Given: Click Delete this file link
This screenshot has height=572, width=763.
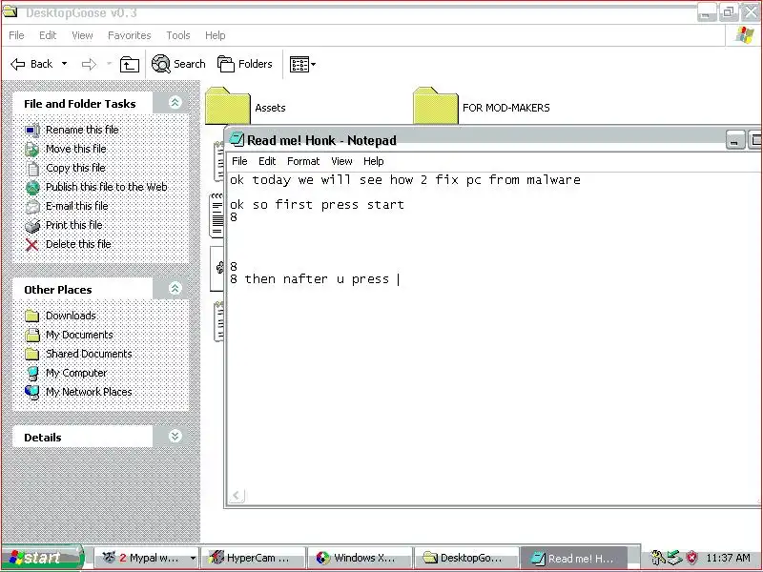Looking at the screenshot, I should [x=78, y=244].
